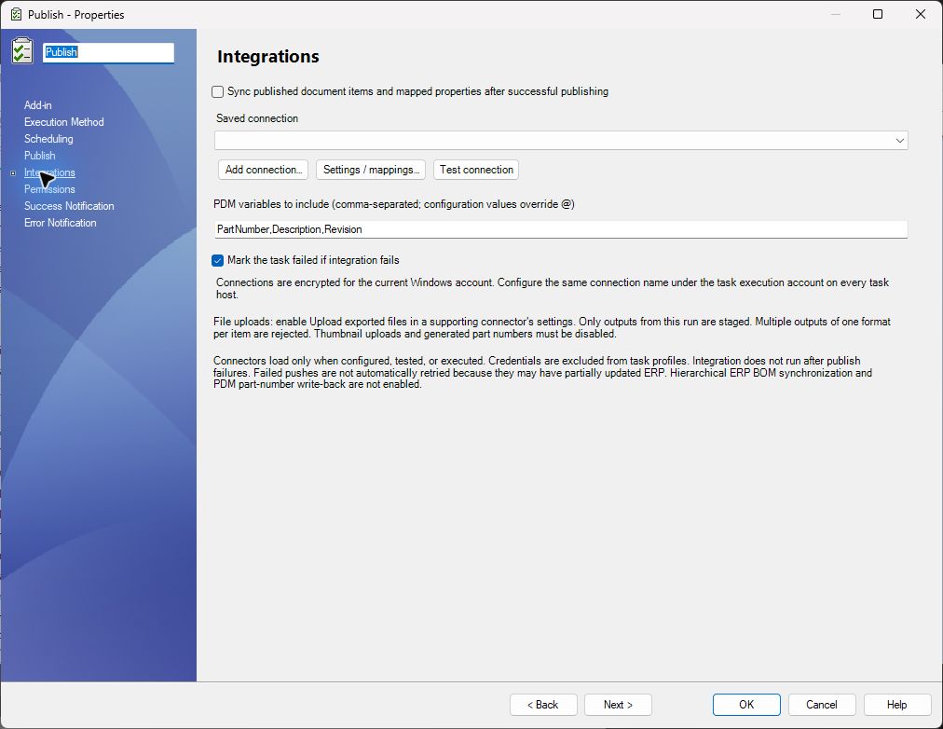Viewport: 943px width, 729px height.
Task: Confirm with the OK button
Action: pyautogui.click(x=746, y=705)
